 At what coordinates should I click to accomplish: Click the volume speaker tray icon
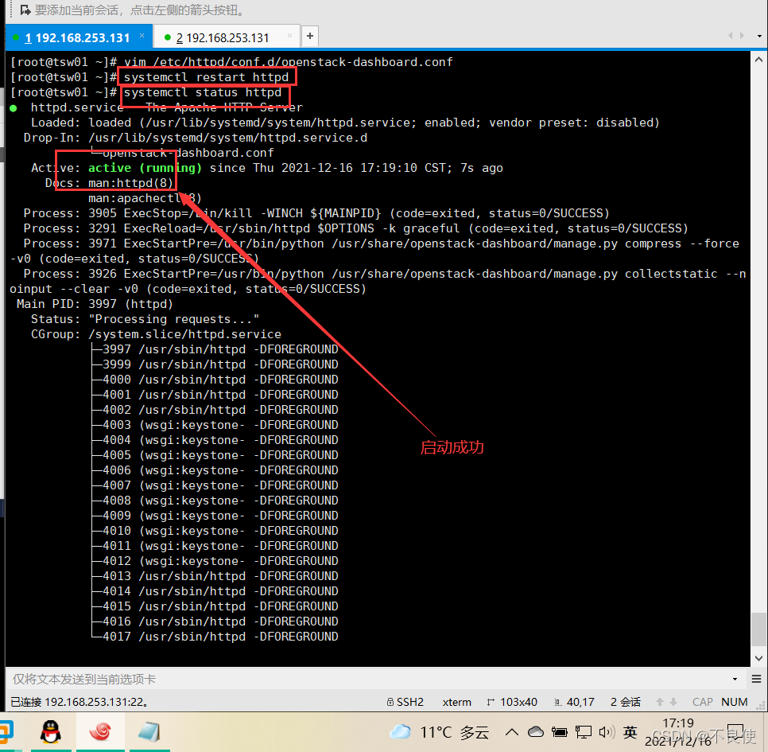[x=607, y=732]
